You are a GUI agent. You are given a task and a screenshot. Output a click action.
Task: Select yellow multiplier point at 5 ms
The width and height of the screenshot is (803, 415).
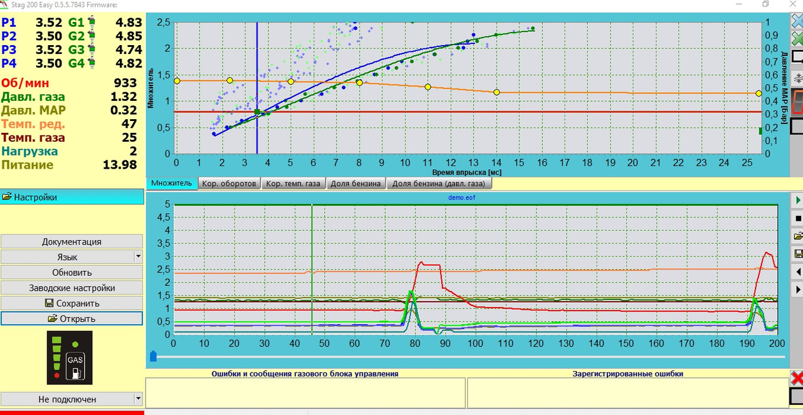(x=290, y=81)
